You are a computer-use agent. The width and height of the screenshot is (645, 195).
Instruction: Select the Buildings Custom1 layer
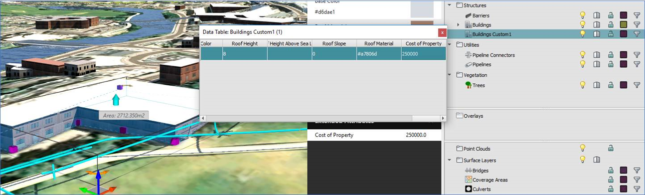tap(491, 34)
